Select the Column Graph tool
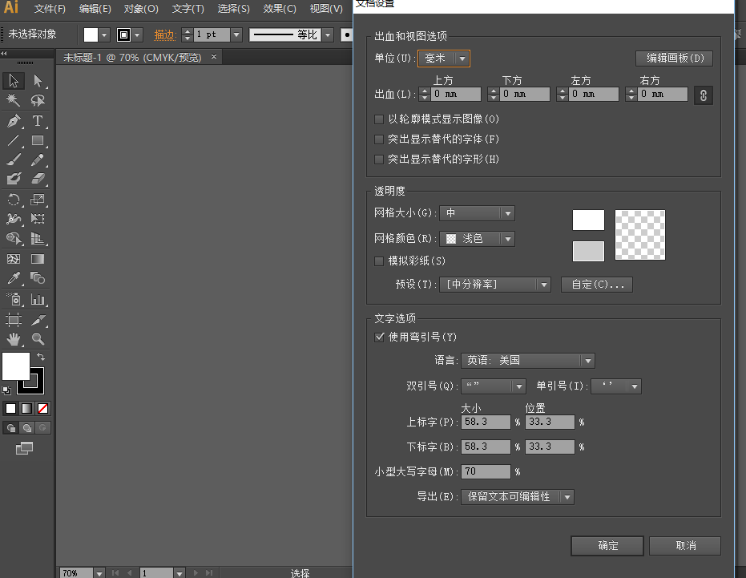The image size is (746, 578). (x=38, y=299)
